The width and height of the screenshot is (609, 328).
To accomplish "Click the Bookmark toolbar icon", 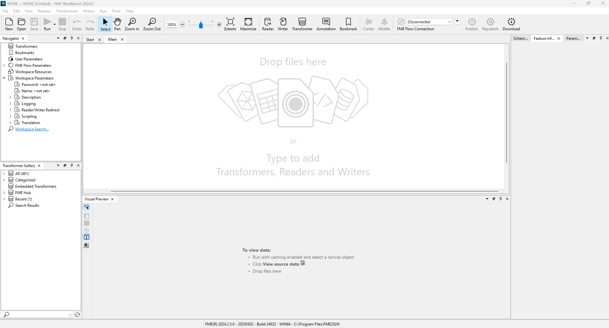I will 348,24.
